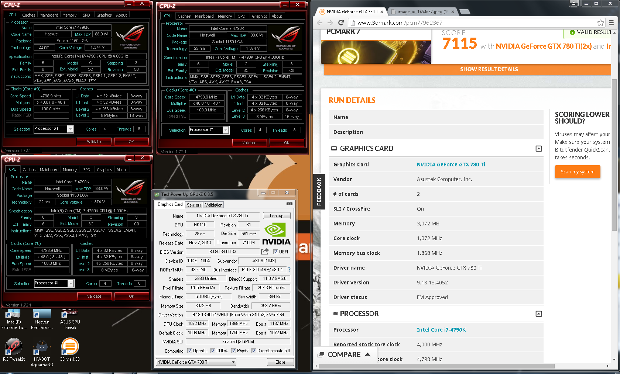This screenshot has height=374, width=620.
Task: Open the Intel Core i7-4790K processor link
Action: pos(441,330)
